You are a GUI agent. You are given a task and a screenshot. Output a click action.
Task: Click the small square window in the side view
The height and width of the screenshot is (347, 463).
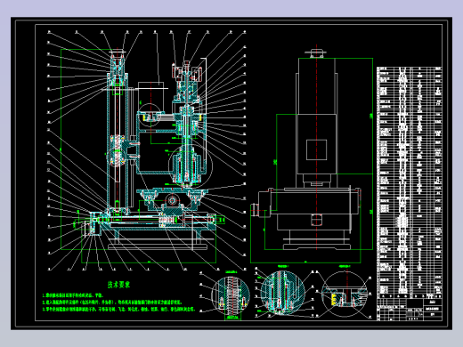pos(316,149)
